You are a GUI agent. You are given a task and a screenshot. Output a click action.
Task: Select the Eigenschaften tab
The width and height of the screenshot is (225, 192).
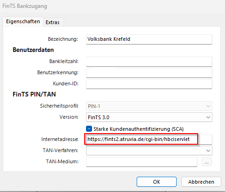pos(23,21)
